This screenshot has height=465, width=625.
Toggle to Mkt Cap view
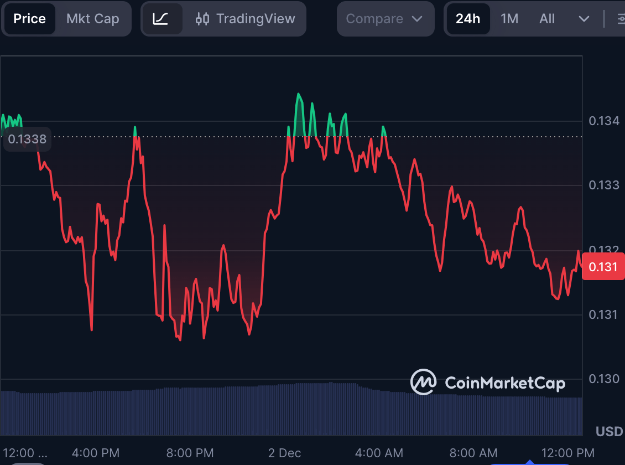(x=92, y=18)
